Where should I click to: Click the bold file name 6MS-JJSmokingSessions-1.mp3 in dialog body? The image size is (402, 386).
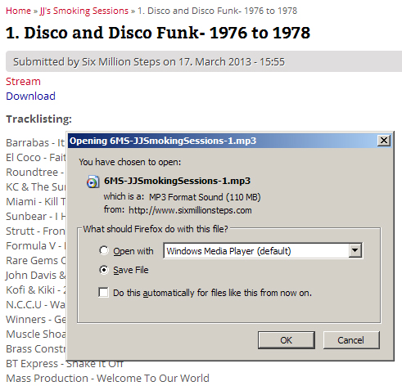click(177, 181)
